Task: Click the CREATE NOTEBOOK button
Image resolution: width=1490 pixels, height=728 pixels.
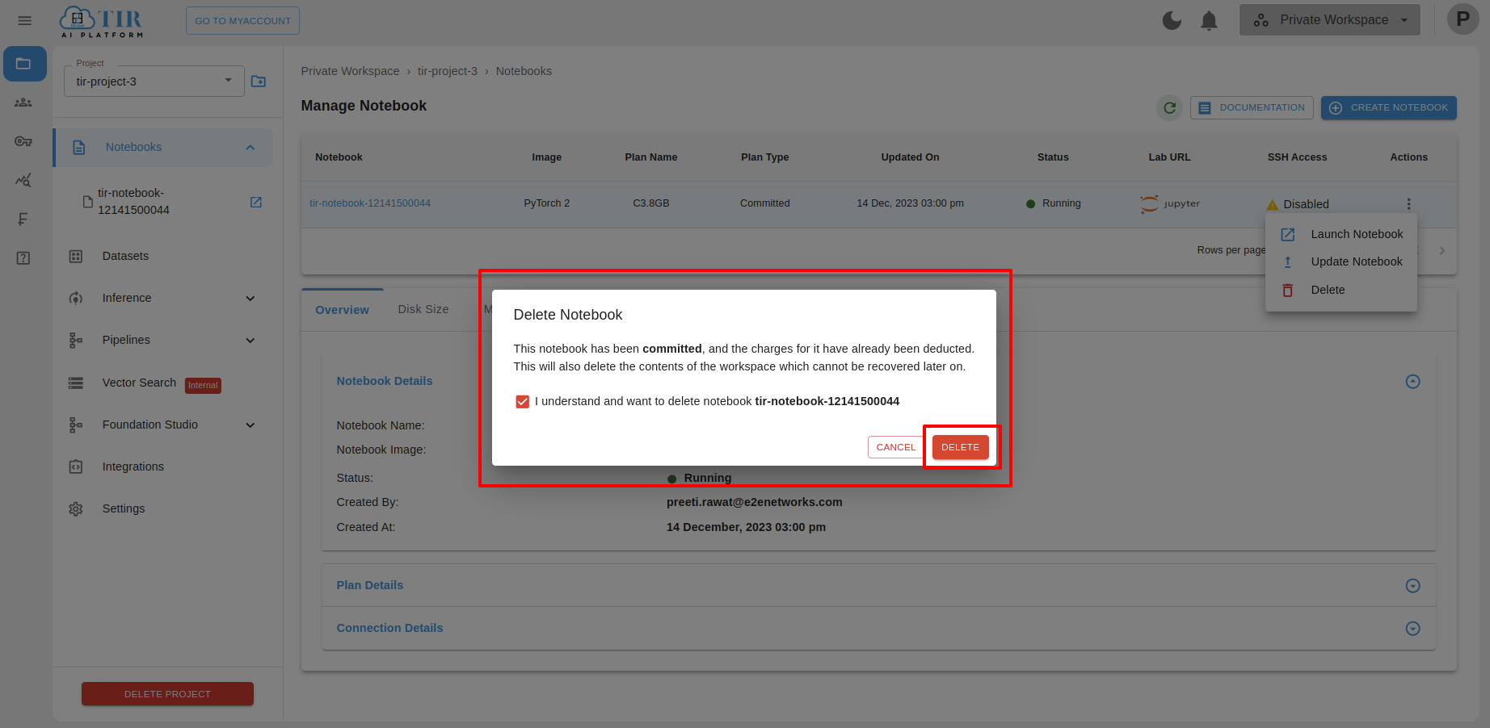Action: tap(1389, 107)
